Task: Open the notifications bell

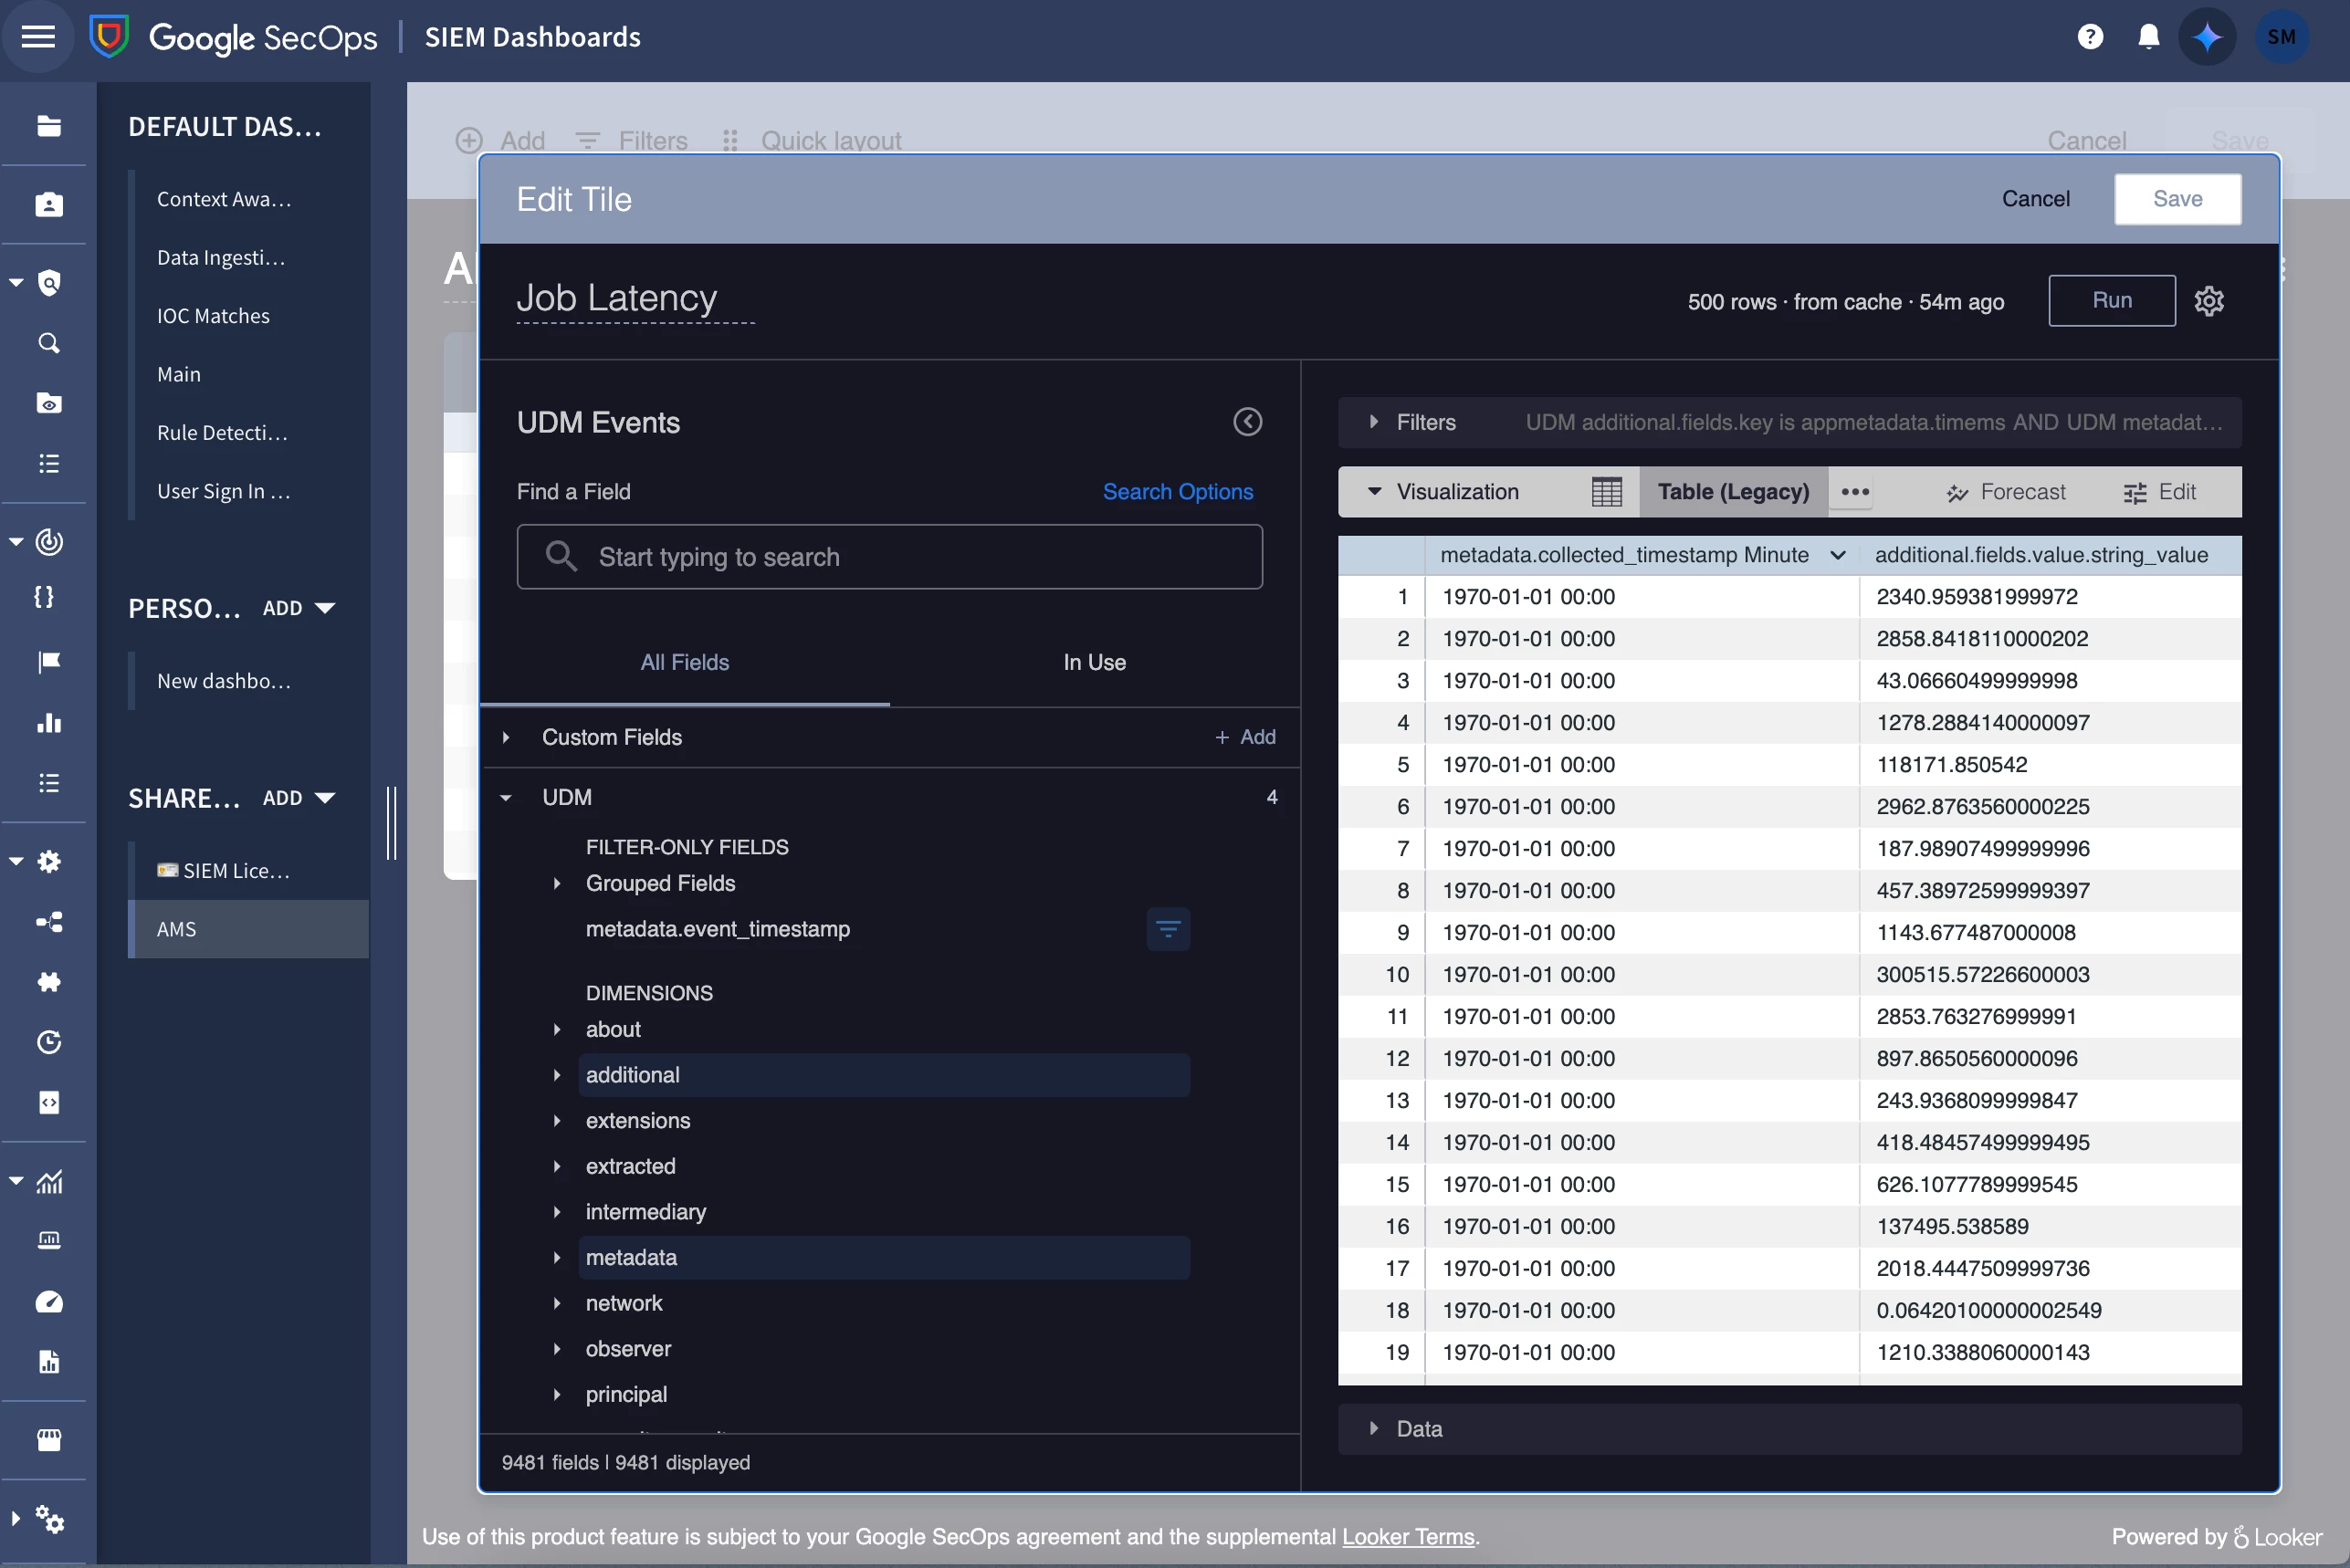Action: [2147, 37]
